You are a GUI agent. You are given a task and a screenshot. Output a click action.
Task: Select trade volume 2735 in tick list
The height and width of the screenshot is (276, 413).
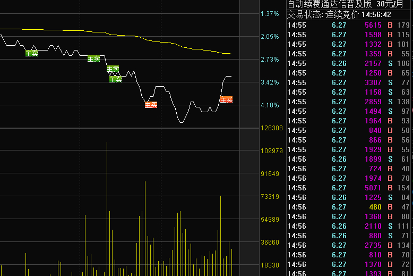(373, 245)
